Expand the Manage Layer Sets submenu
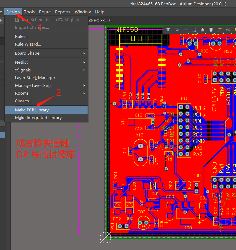236x250 pixels. pyautogui.click(x=46, y=86)
